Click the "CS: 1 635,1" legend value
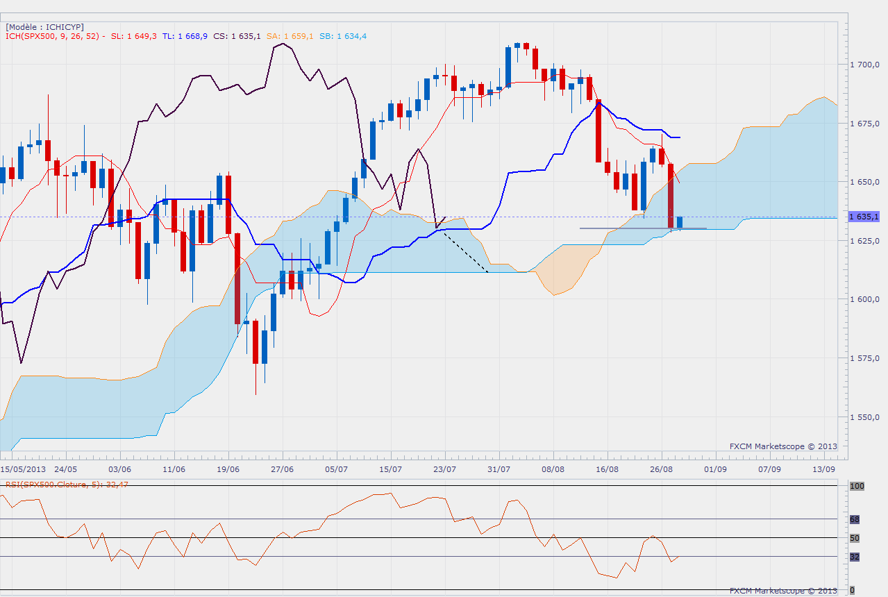The image size is (888, 597). 237,36
